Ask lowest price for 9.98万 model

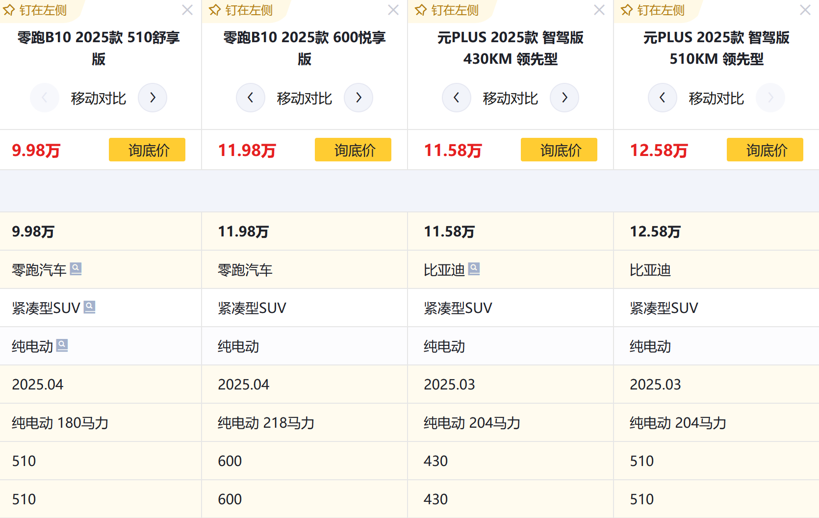click(147, 150)
